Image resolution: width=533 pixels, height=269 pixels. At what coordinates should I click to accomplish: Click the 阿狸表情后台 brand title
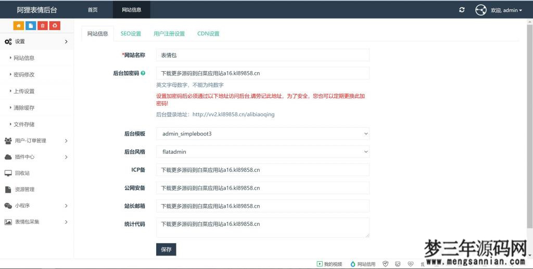(x=37, y=10)
